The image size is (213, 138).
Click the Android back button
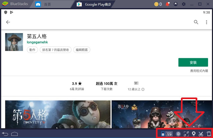(5, 134)
